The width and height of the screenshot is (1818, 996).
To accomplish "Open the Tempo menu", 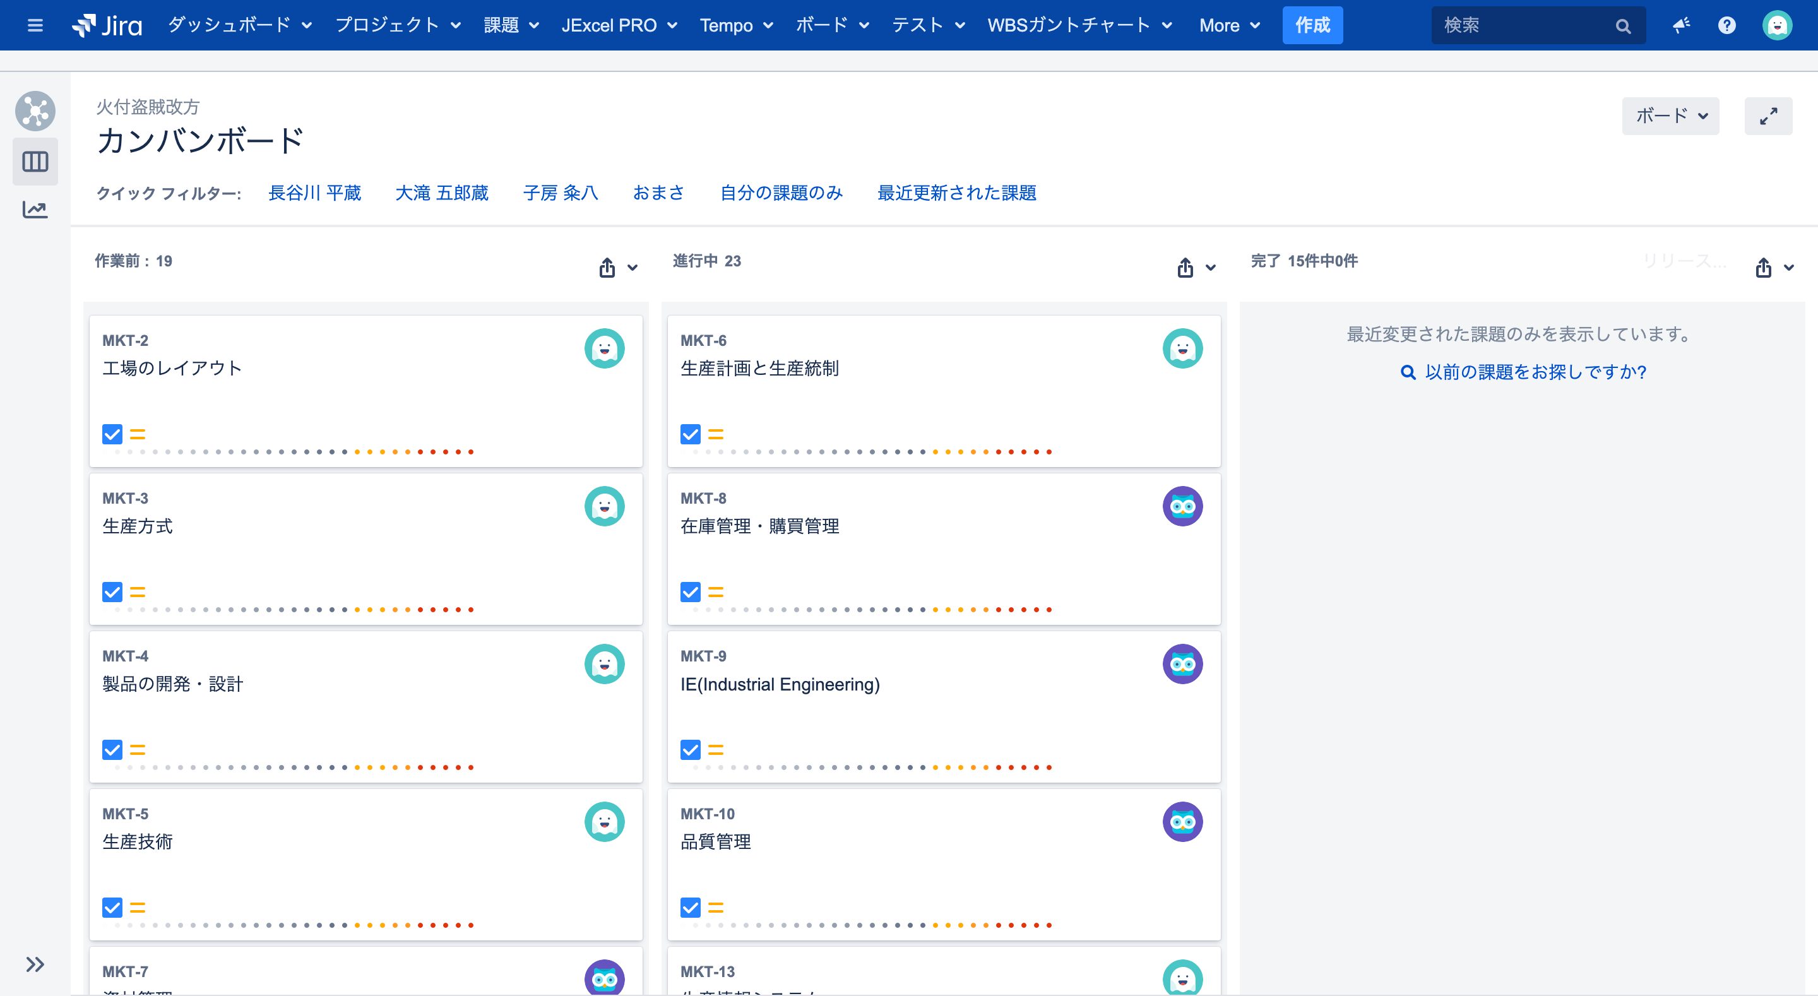I will pyautogui.click(x=737, y=25).
